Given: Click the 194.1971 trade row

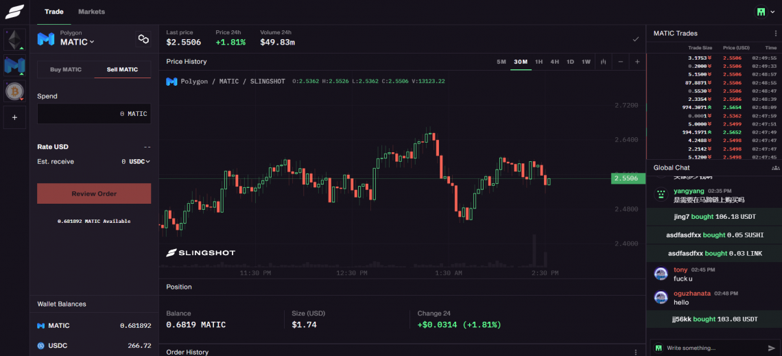Looking at the screenshot, I should click(x=713, y=132).
